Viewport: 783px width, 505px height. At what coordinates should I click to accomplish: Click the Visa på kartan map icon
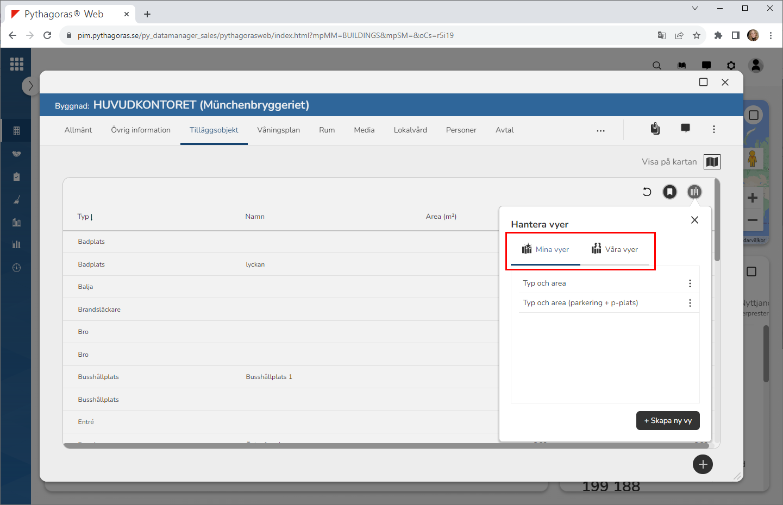point(712,162)
